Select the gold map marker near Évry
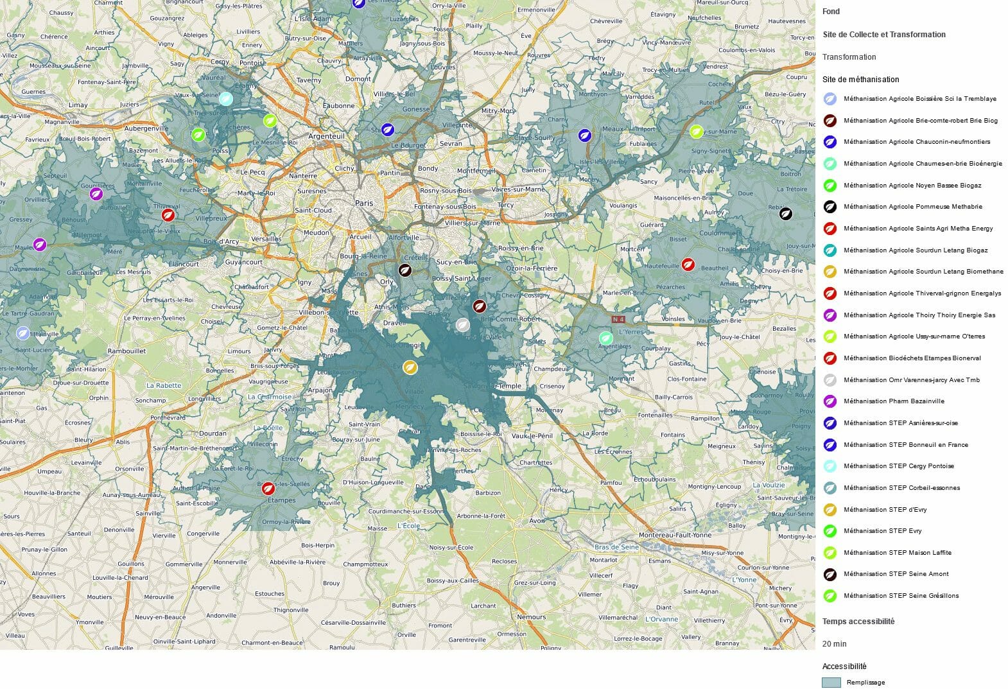This screenshot has height=689, width=1008. (410, 367)
